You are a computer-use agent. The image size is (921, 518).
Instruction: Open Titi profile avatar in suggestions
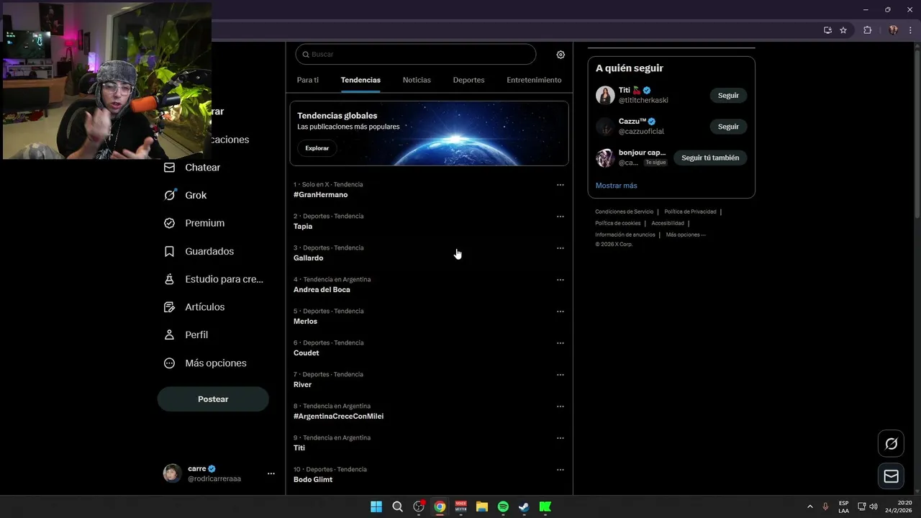point(605,95)
